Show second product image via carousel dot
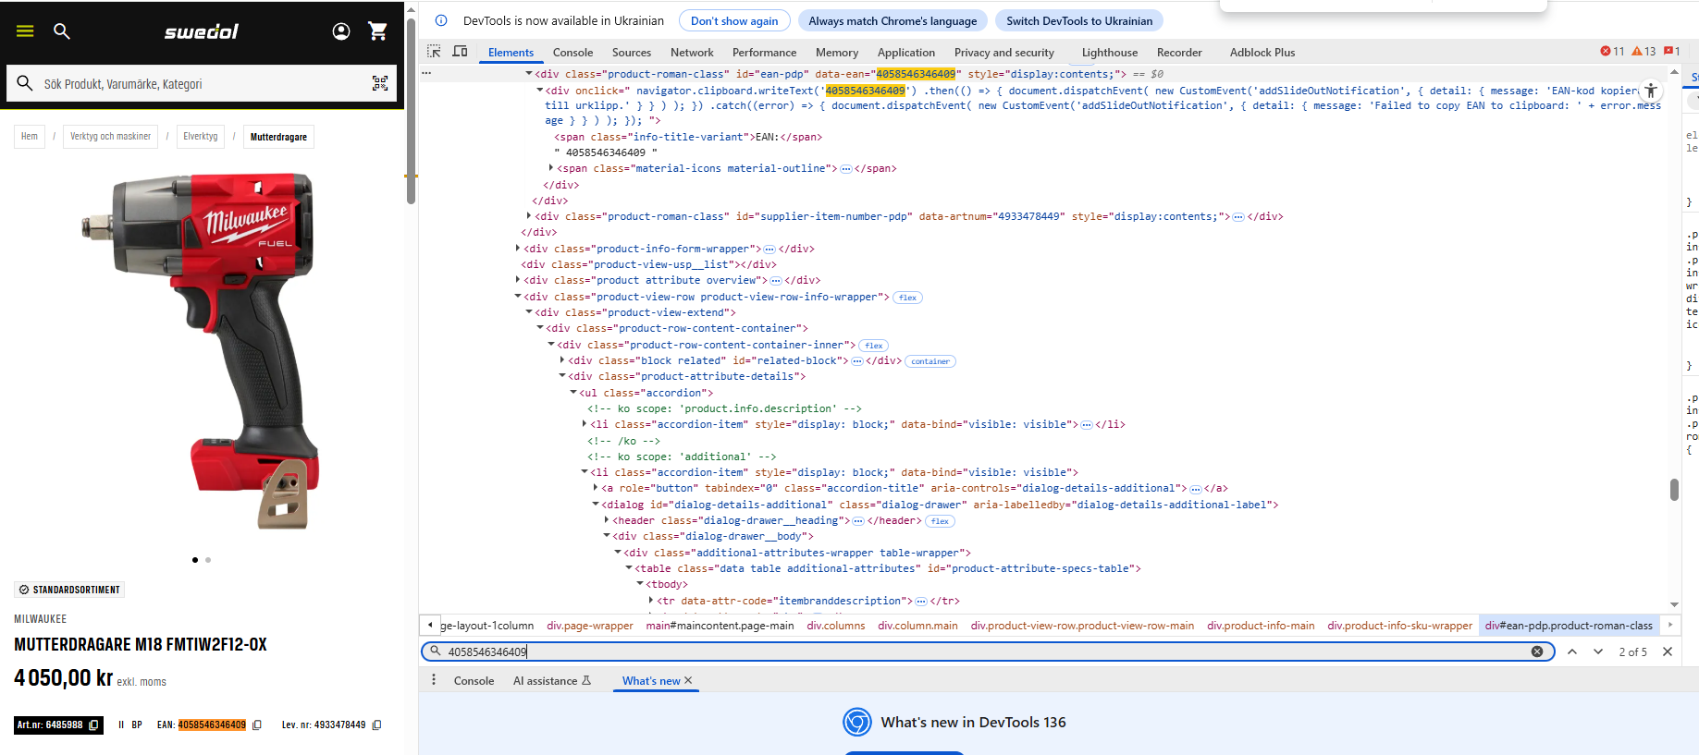The image size is (1699, 755). tap(208, 560)
